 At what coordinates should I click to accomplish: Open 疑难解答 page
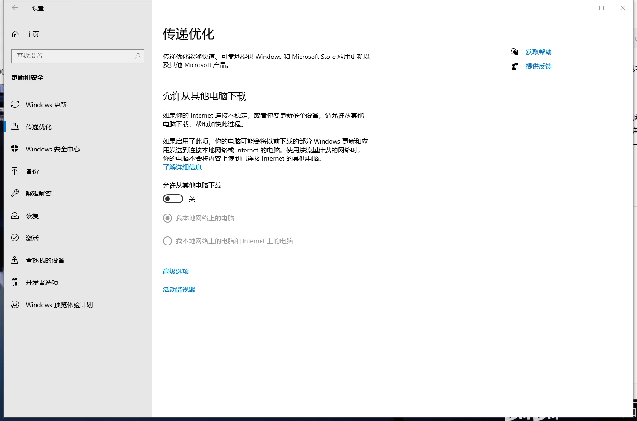click(x=78, y=194)
